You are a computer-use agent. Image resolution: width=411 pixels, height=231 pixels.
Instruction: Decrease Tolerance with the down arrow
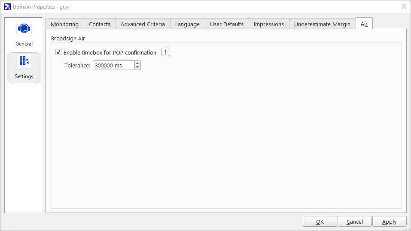click(x=137, y=67)
